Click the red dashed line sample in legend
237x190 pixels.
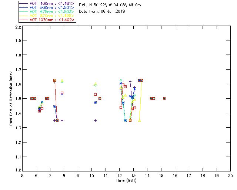pyautogui.click(x=24, y=20)
